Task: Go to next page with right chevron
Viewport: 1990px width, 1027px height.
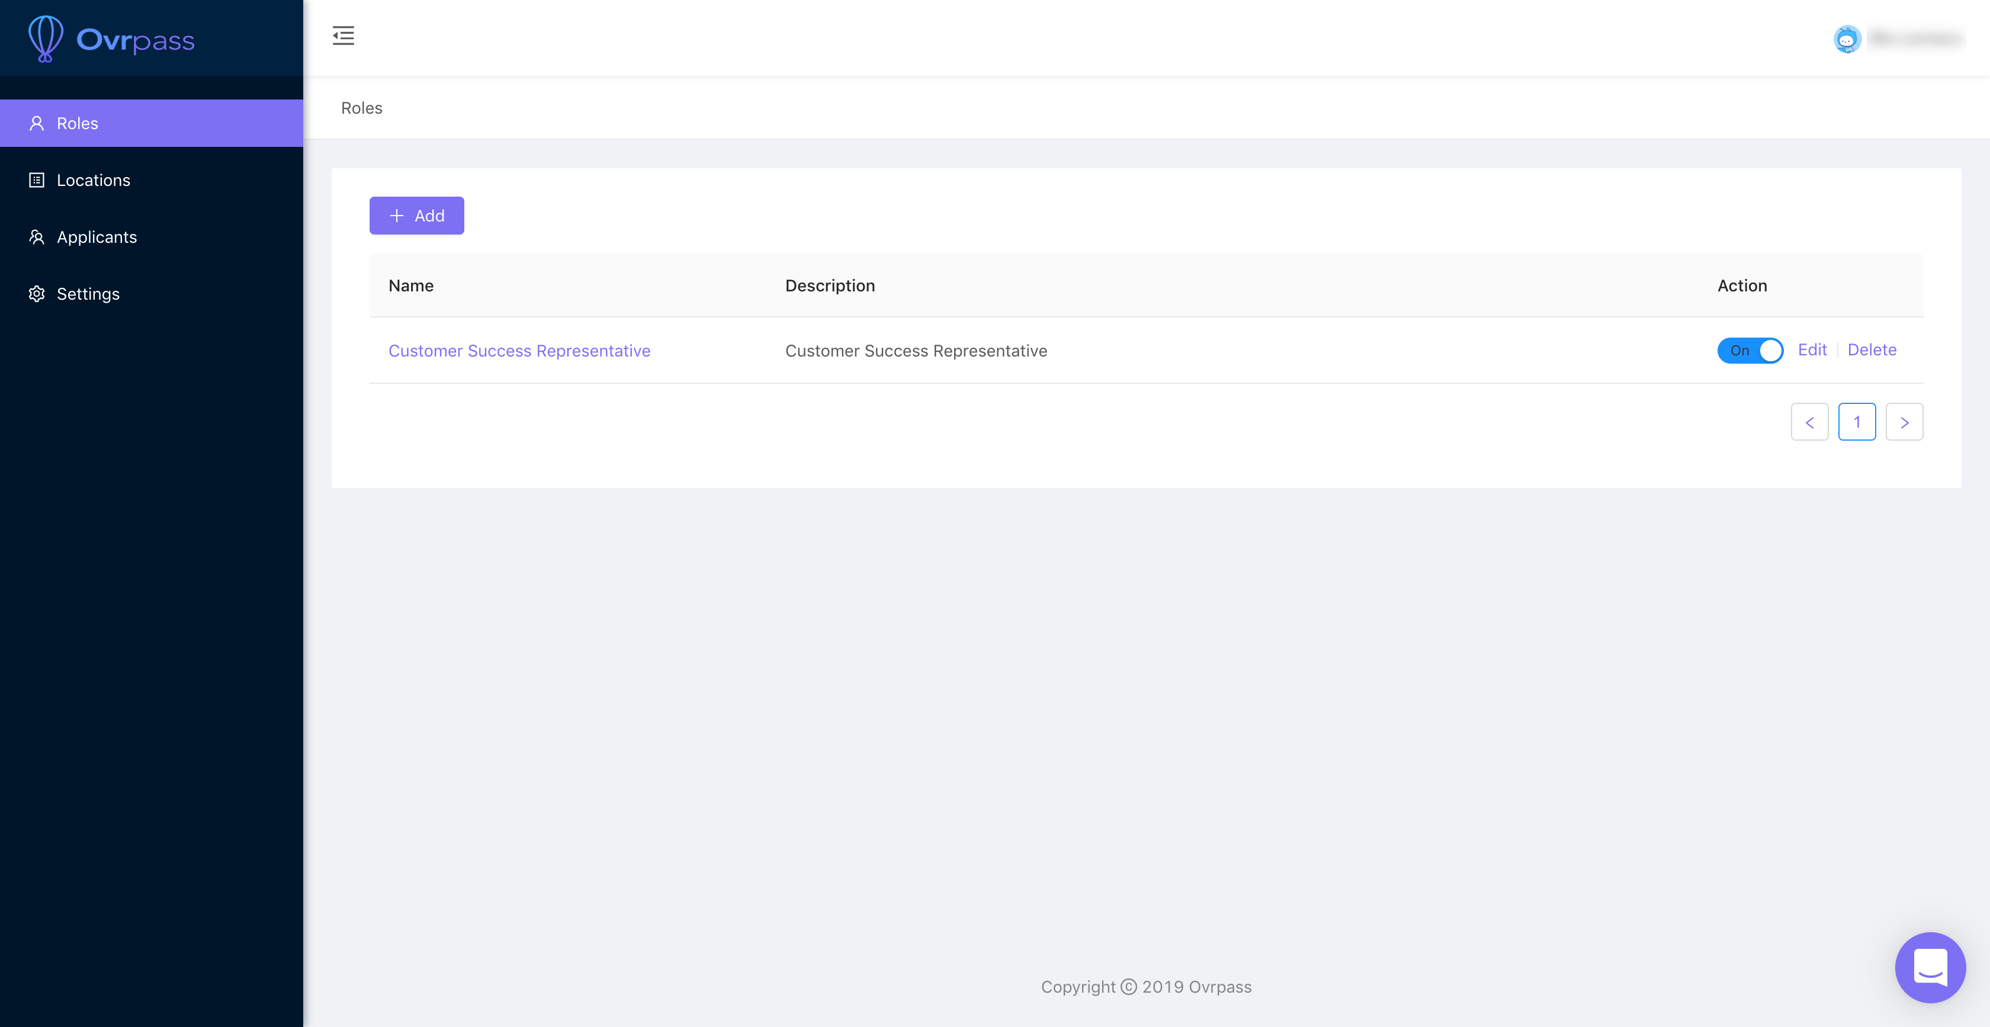Action: tap(1904, 422)
